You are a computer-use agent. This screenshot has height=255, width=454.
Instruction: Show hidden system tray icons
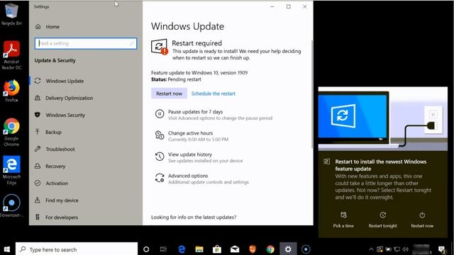(371, 249)
